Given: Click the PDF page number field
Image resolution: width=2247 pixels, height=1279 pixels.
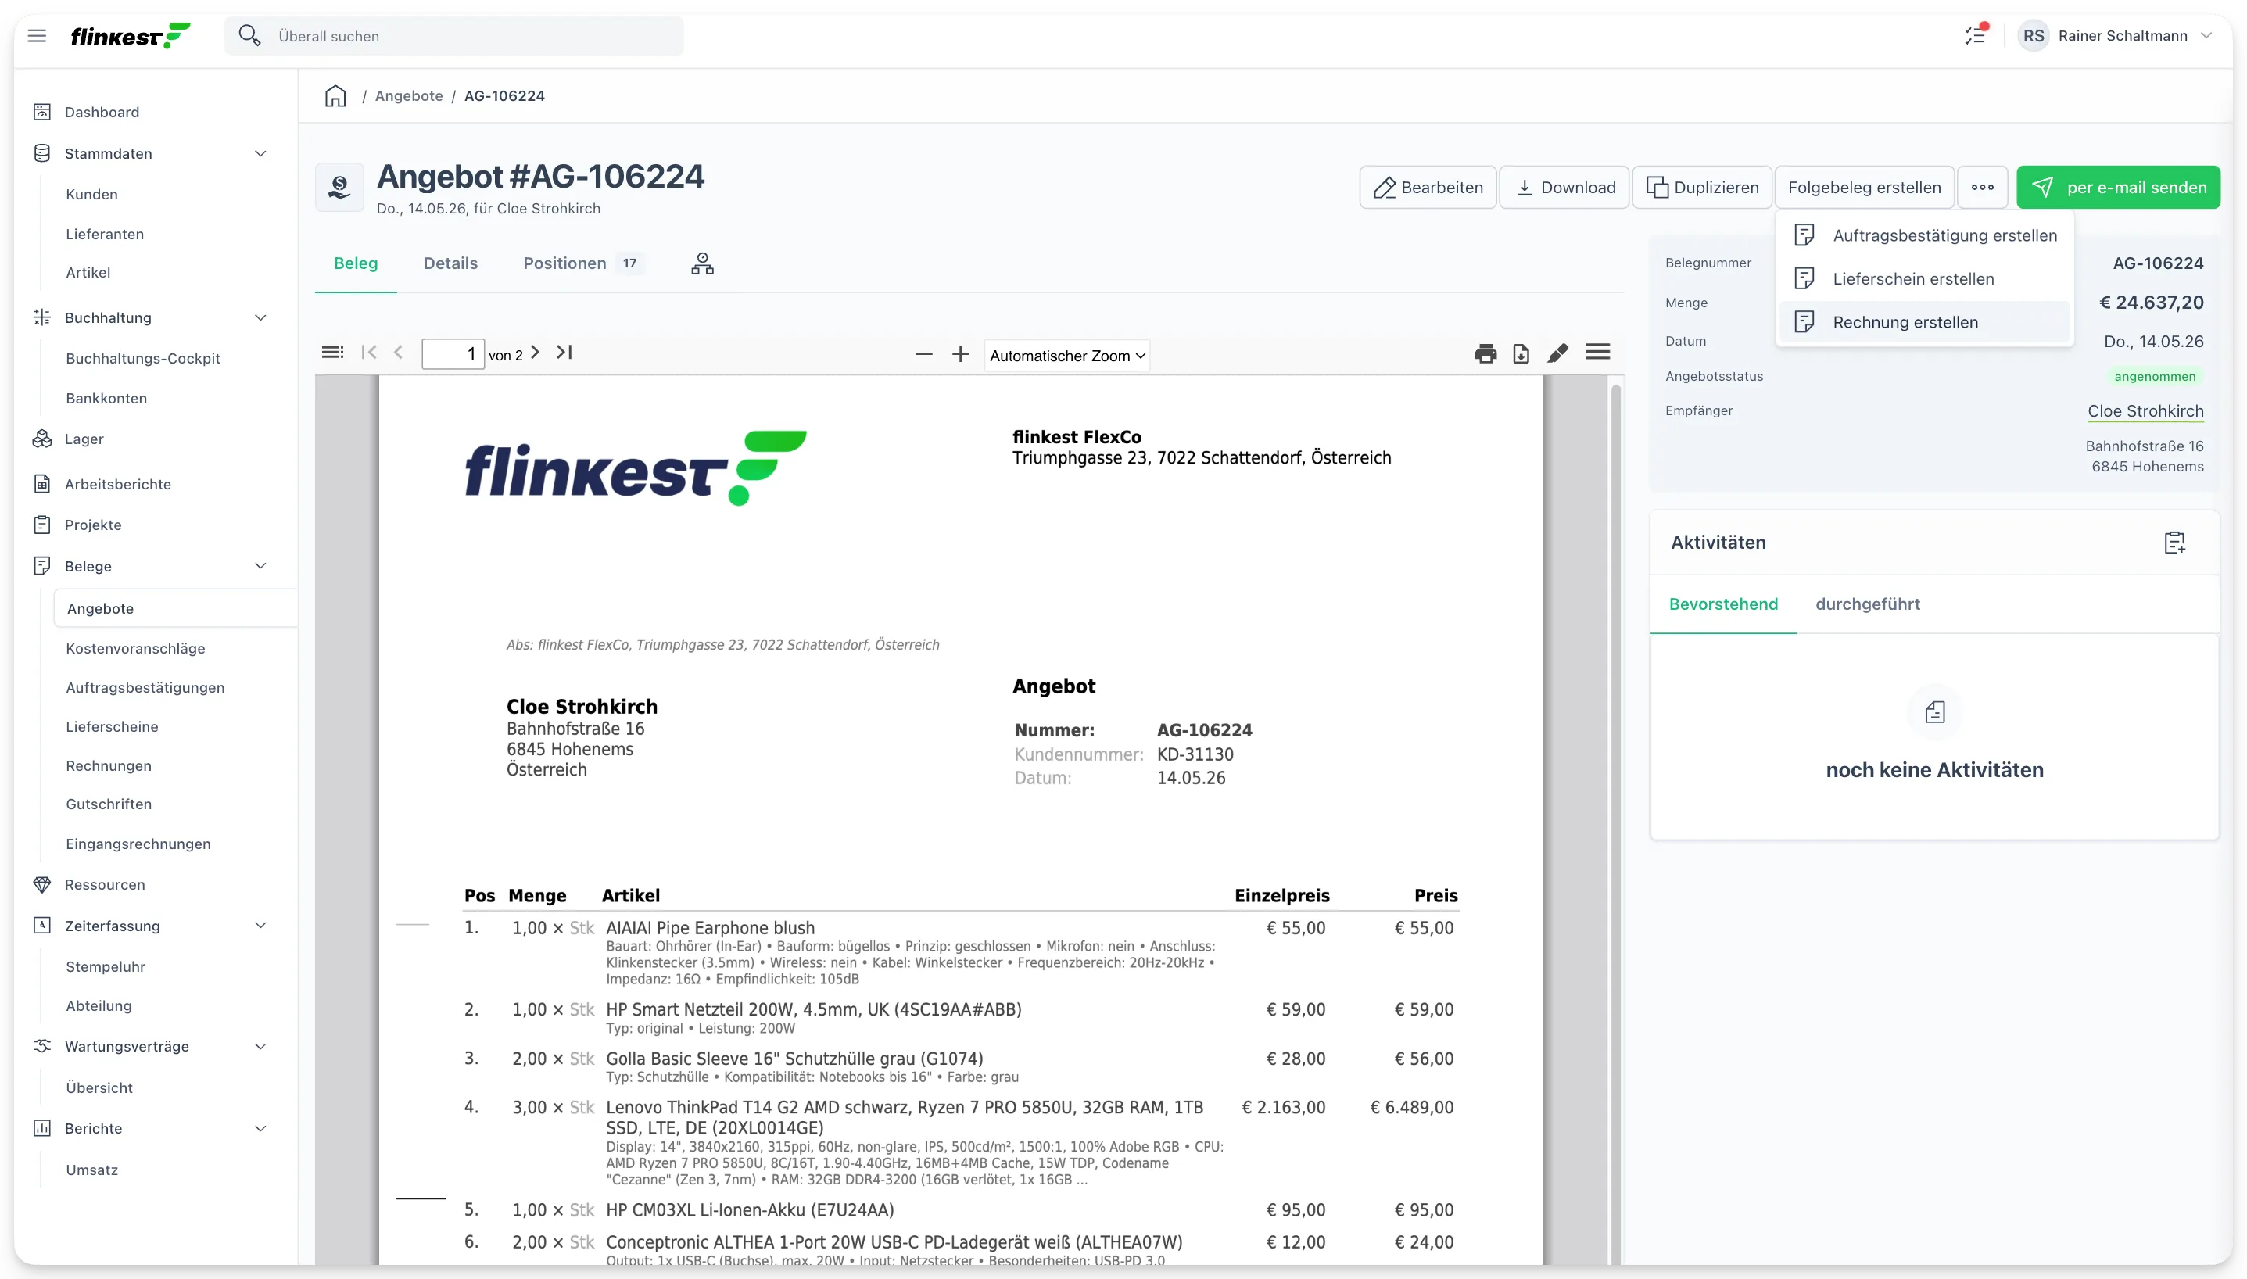Looking at the screenshot, I should [x=453, y=354].
